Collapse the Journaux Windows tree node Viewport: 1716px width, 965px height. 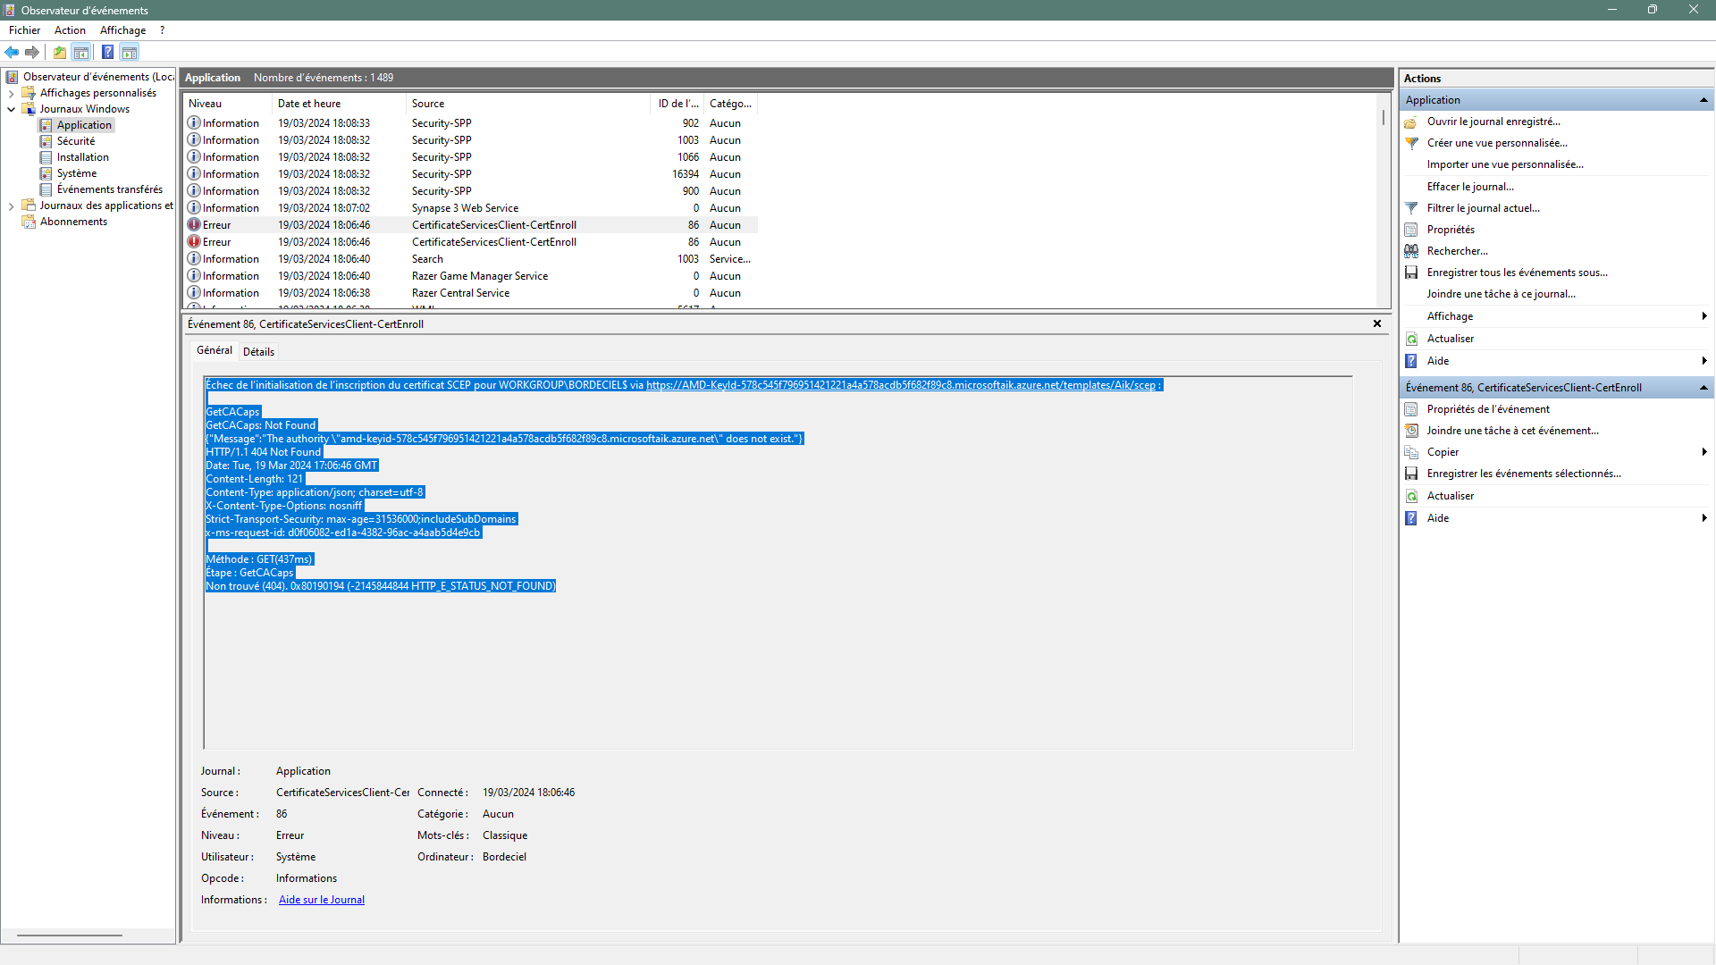11,109
